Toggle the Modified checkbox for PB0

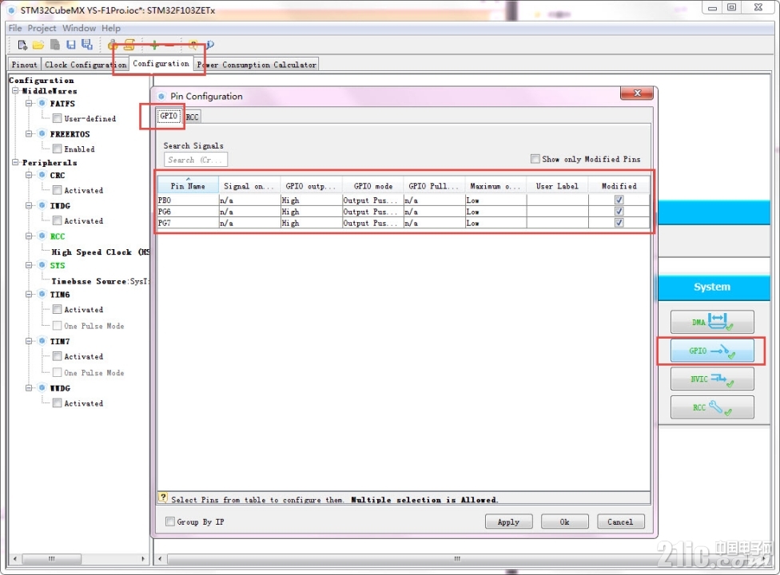(619, 200)
